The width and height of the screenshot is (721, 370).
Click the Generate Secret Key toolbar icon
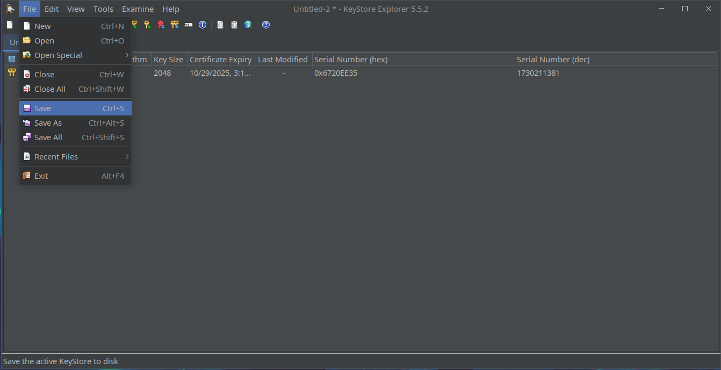[x=147, y=25]
